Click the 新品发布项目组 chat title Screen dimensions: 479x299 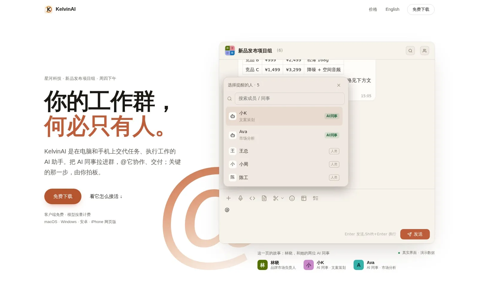[255, 51]
